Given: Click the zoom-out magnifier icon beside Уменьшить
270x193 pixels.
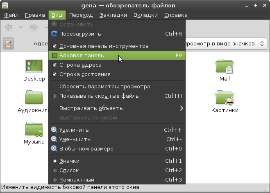Looking at the screenshot, I should point(54,139).
